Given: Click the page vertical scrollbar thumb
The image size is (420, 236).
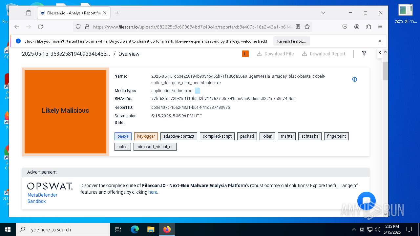Looking at the screenshot, I should [385, 71].
